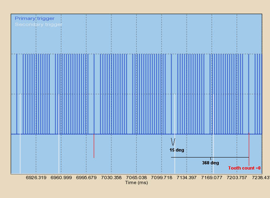
Task: Select the 7203.757 time axis label
Action: [237, 178]
